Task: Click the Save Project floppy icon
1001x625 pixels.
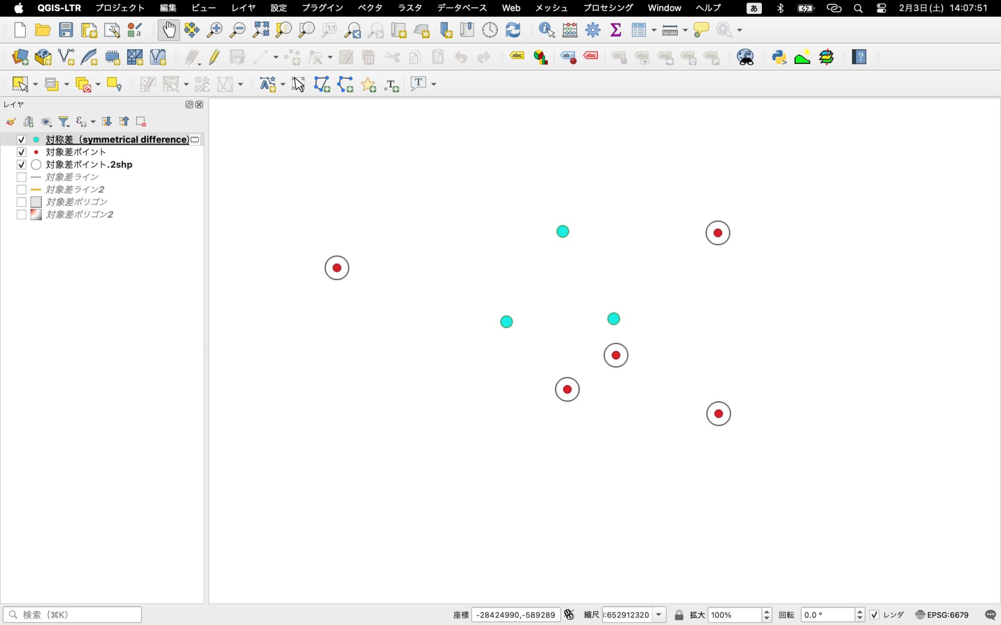Action: (66, 30)
